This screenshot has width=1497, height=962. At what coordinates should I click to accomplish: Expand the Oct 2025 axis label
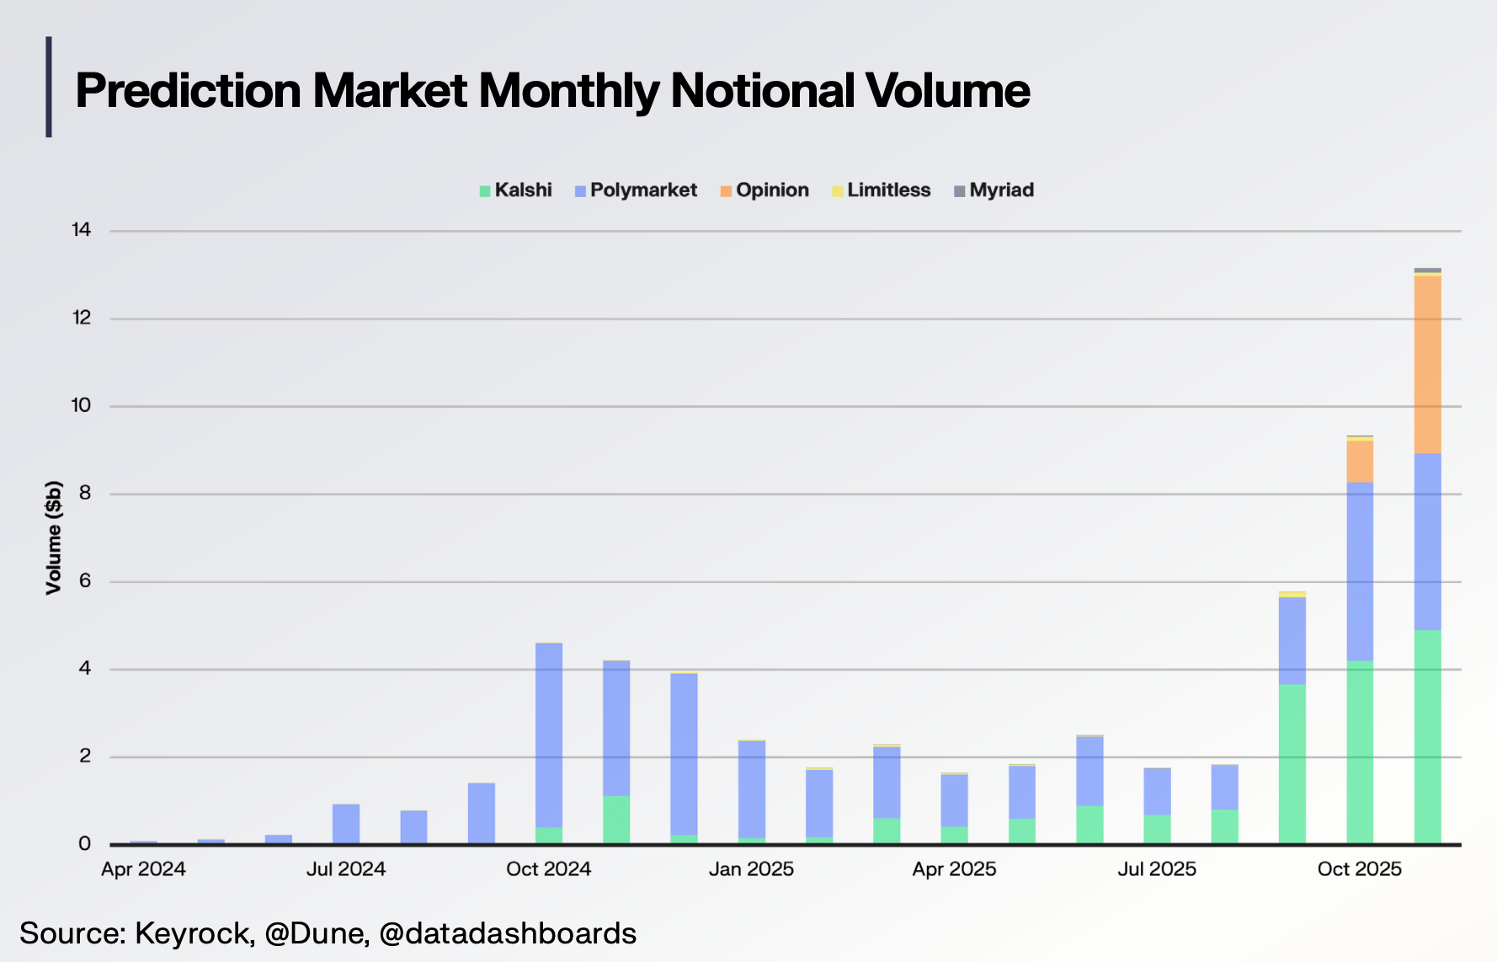tap(1359, 868)
